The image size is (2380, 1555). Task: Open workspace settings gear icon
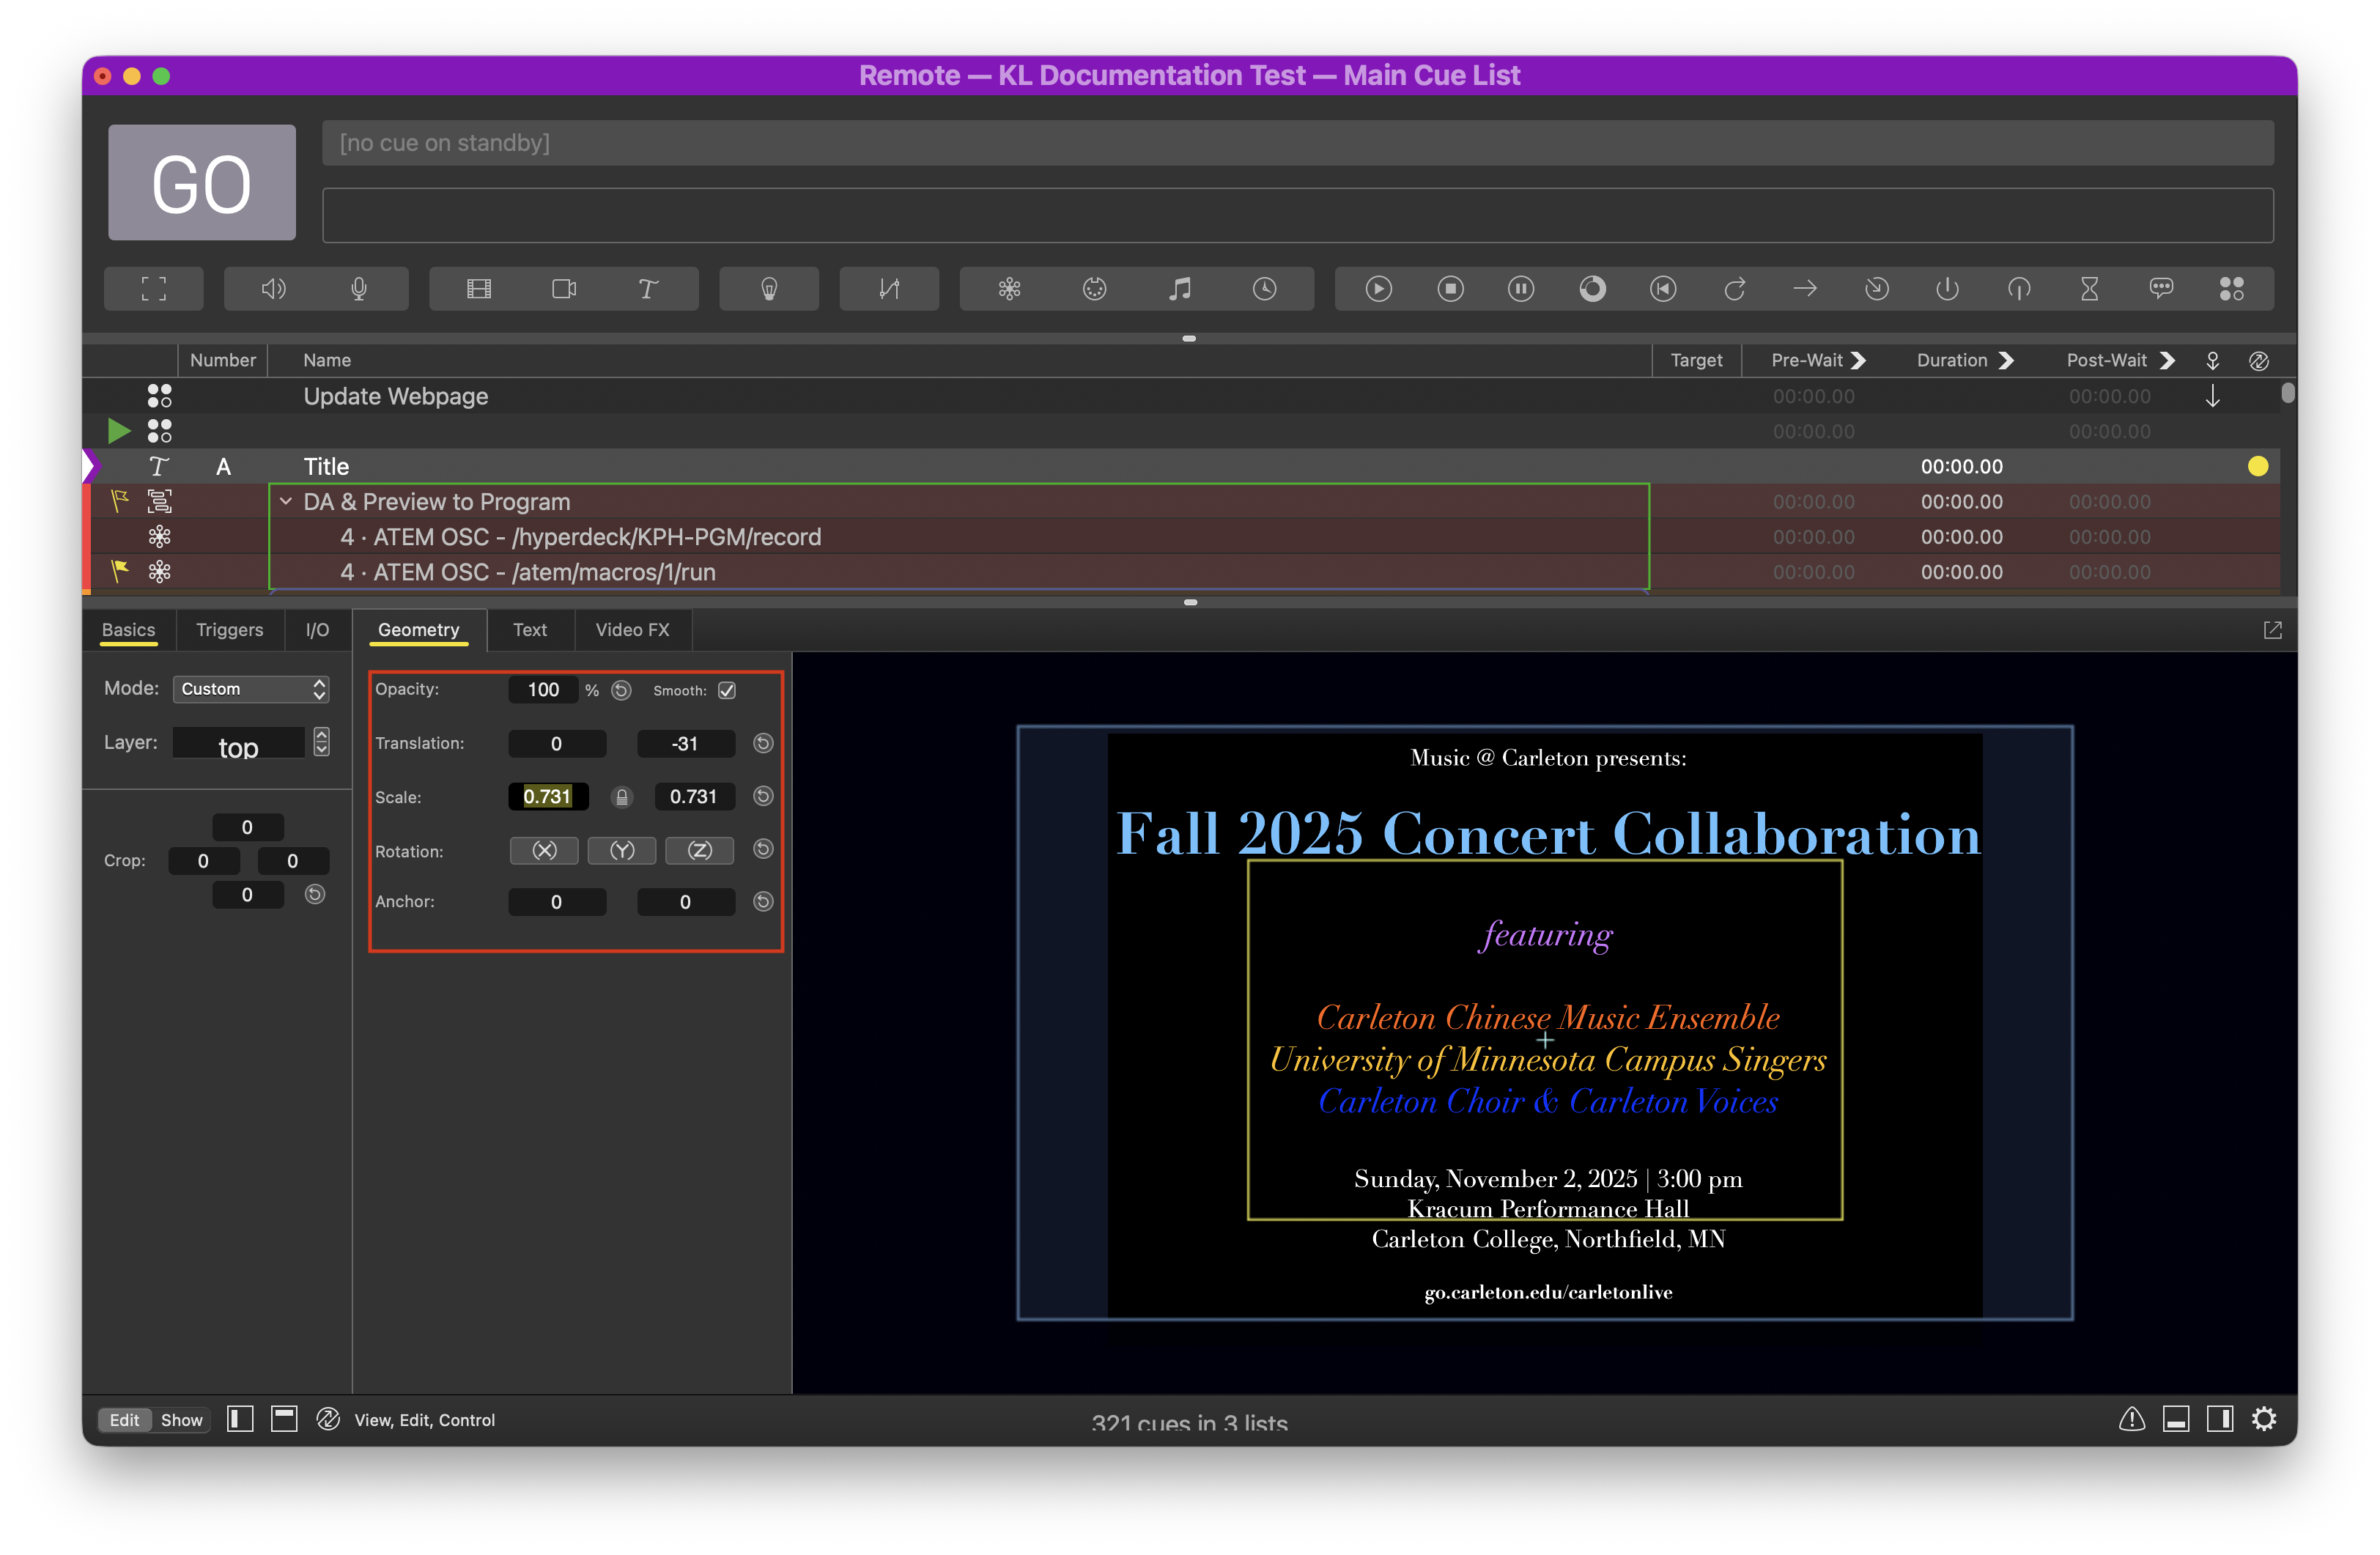pos(2263,1419)
